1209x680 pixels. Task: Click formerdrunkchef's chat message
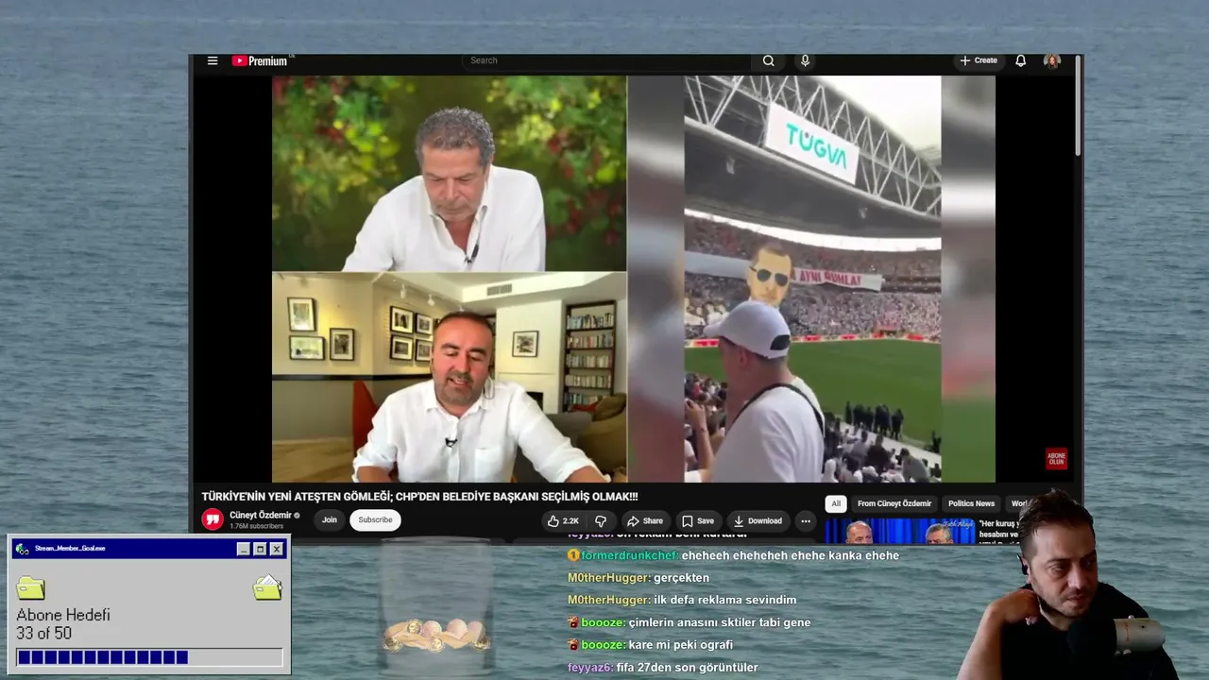(x=733, y=555)
